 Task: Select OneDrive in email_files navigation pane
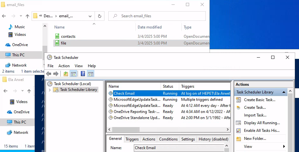point(20,45)
